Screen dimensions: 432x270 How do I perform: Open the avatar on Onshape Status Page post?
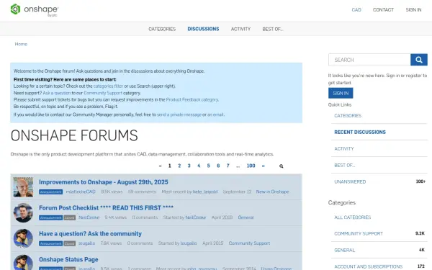click(x=23, y=262)
